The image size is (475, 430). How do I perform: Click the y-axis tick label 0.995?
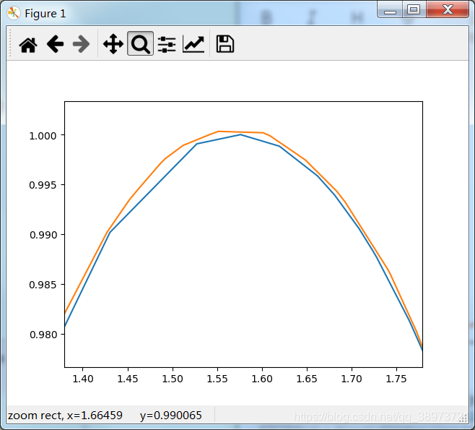[x=43, y=185]
